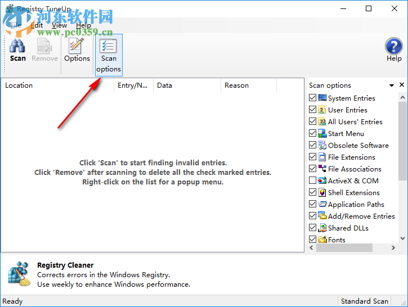Open the Edit menu
The width and height of the screenshot is (408, 307).
[37, 25]
